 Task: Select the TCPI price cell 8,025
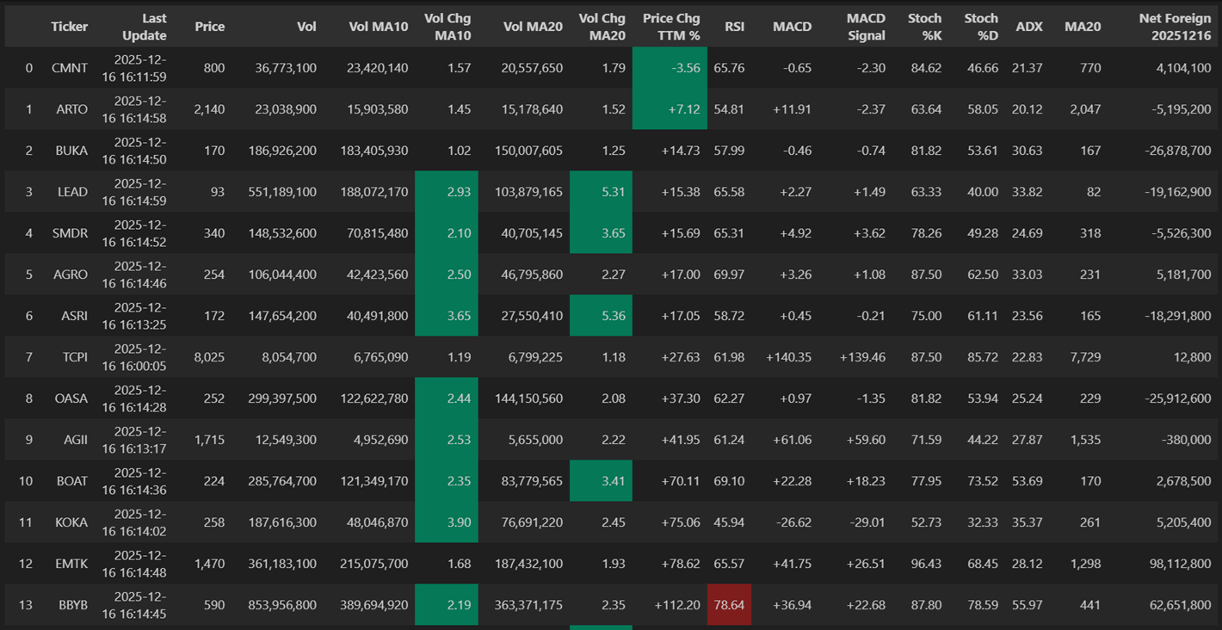pos(209,357)
